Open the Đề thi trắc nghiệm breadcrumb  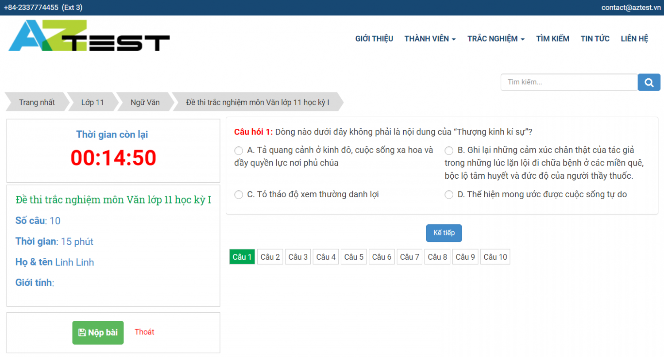pyautogui.click(x=258, y=102)
